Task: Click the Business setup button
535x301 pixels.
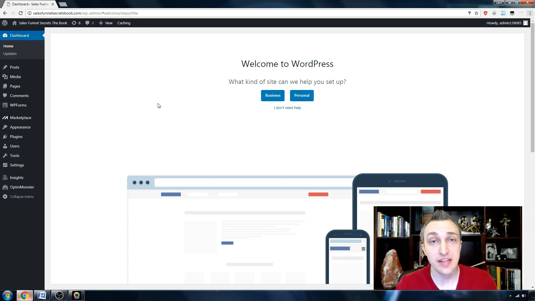Action: click(x=273, y=95)
